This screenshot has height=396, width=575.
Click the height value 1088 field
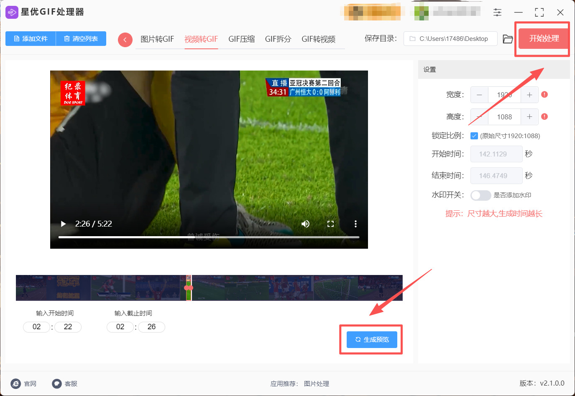click(x=504, y=117)
